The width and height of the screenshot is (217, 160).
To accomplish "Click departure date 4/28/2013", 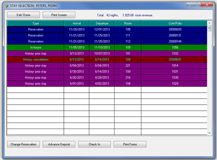I will pos(102,77).
